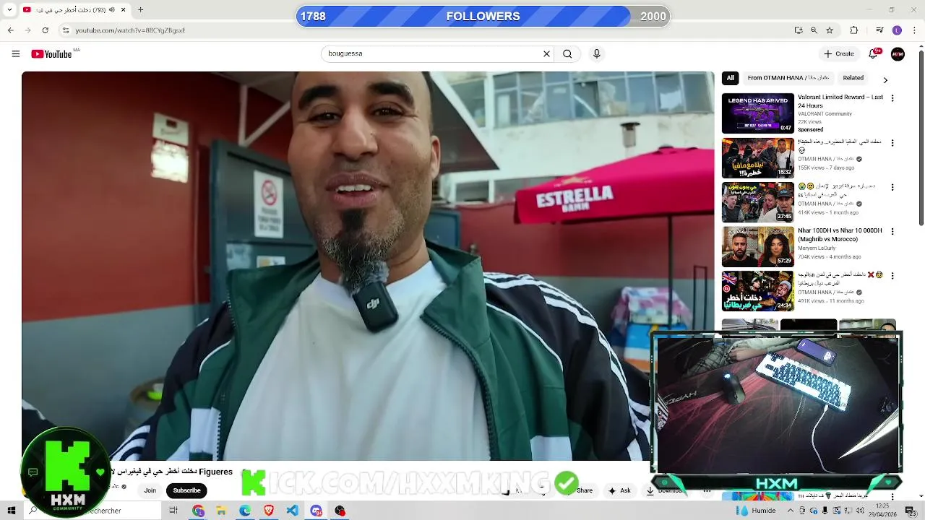Image resolution: width=925 pixels, height=520 pixels.
Task: Click the Ask button below video
Action: point(620,490)
